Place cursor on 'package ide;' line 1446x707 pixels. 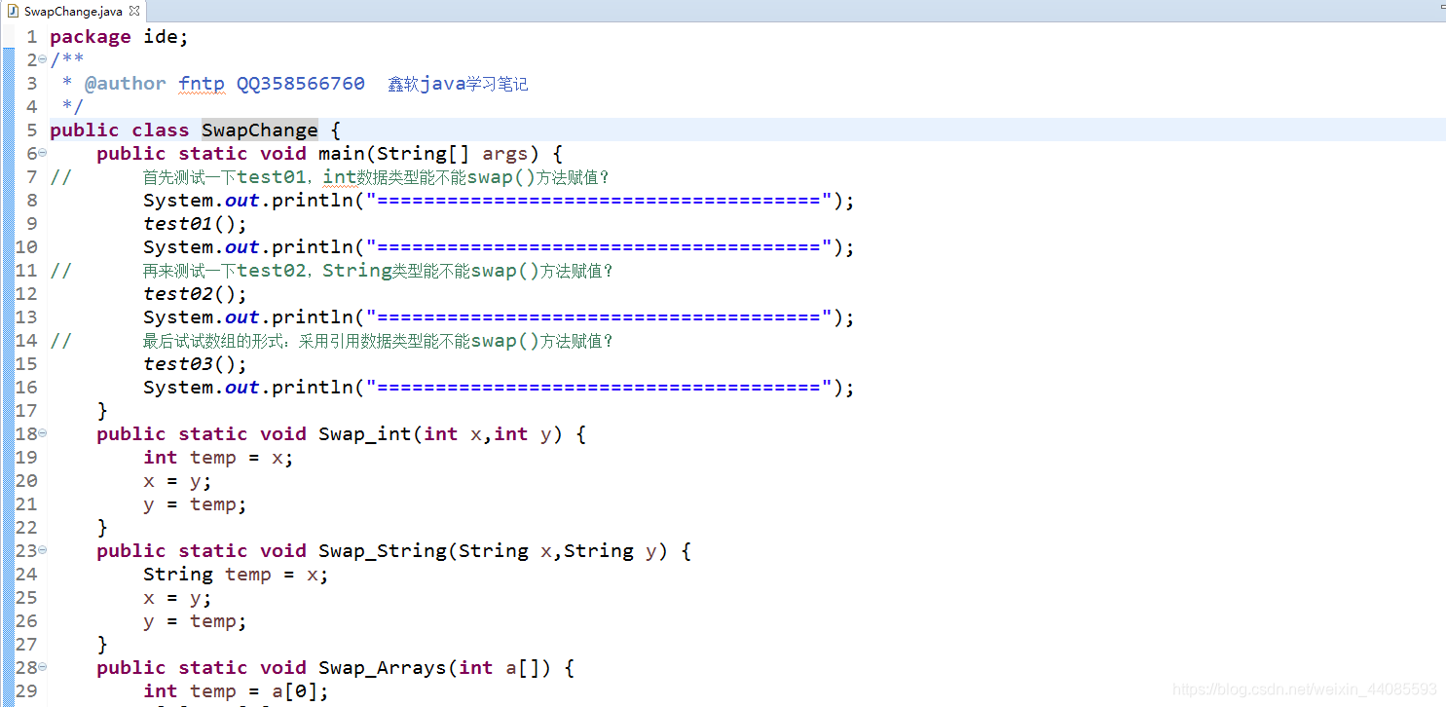coord(119,37)
